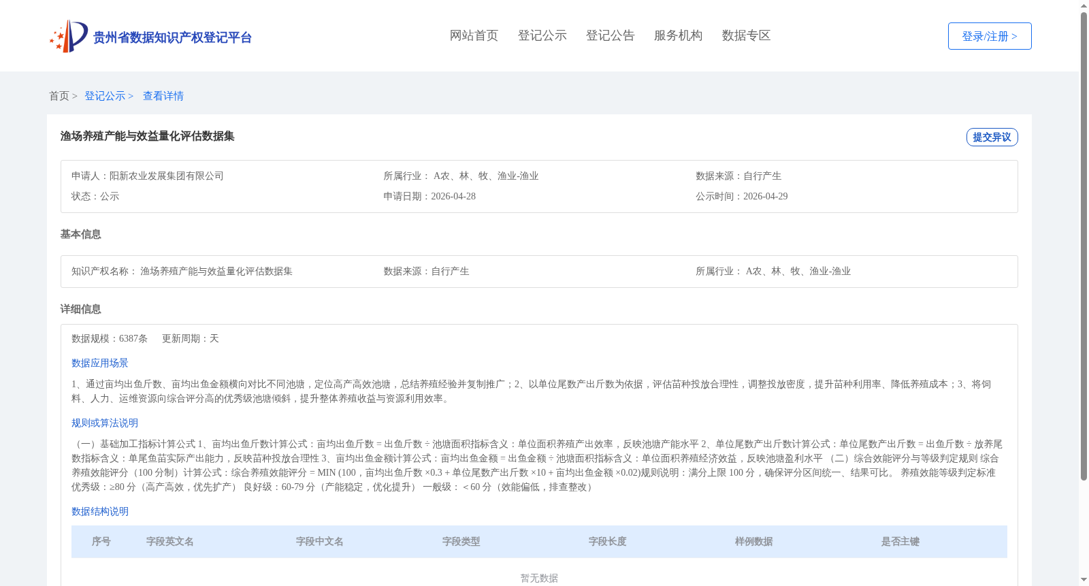Click the 暂无数据 empty-table message

point(539,578)
